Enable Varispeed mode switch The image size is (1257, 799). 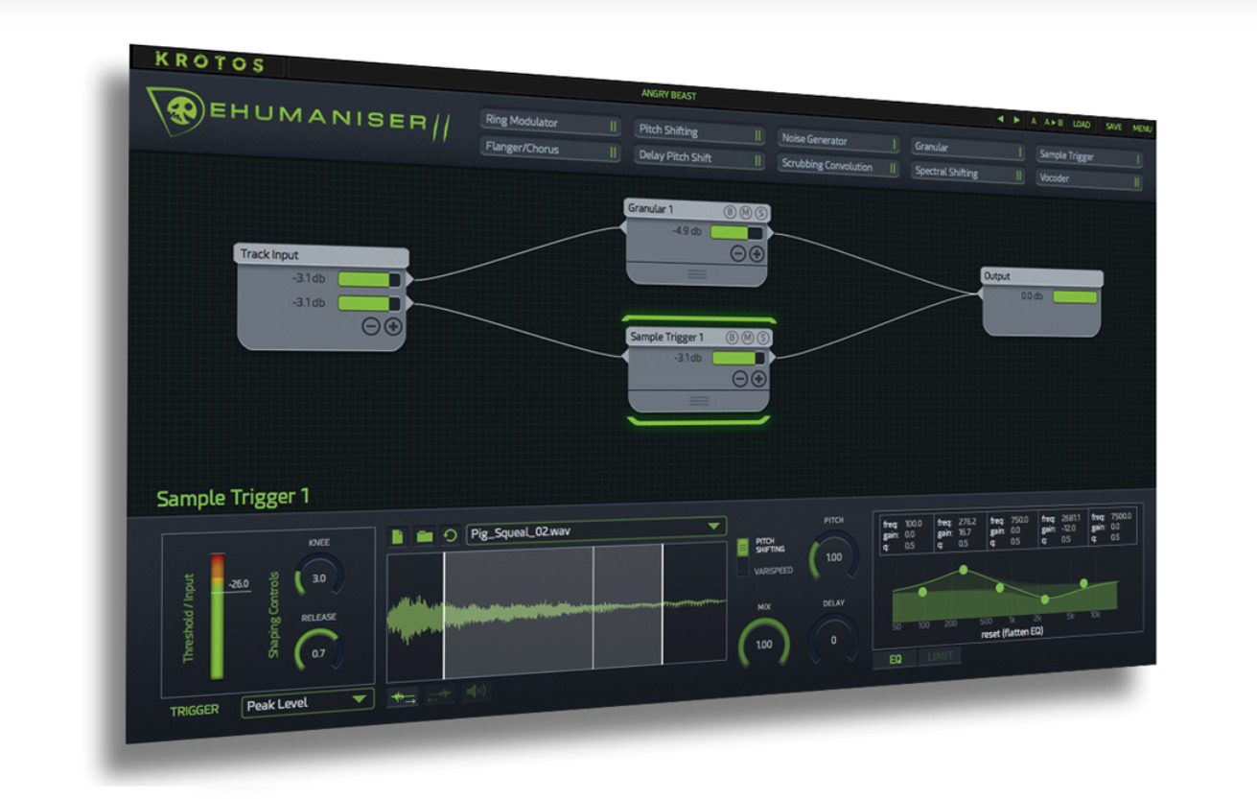tap(742, 569)
